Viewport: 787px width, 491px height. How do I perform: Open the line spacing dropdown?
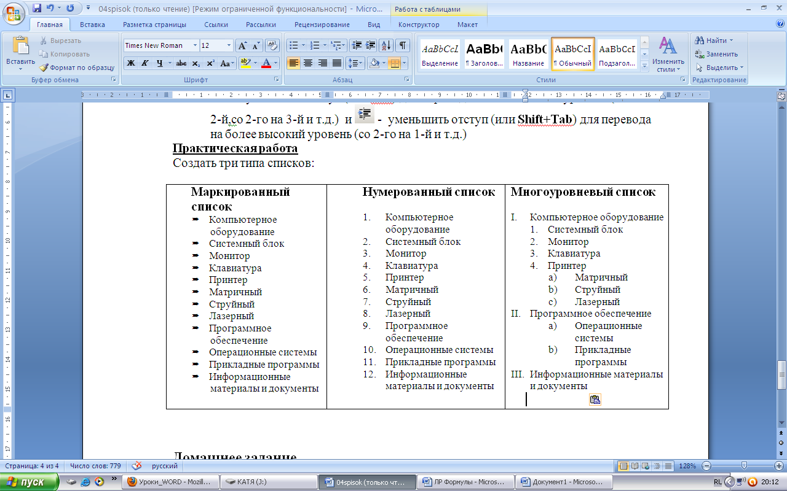click(355, 63)
